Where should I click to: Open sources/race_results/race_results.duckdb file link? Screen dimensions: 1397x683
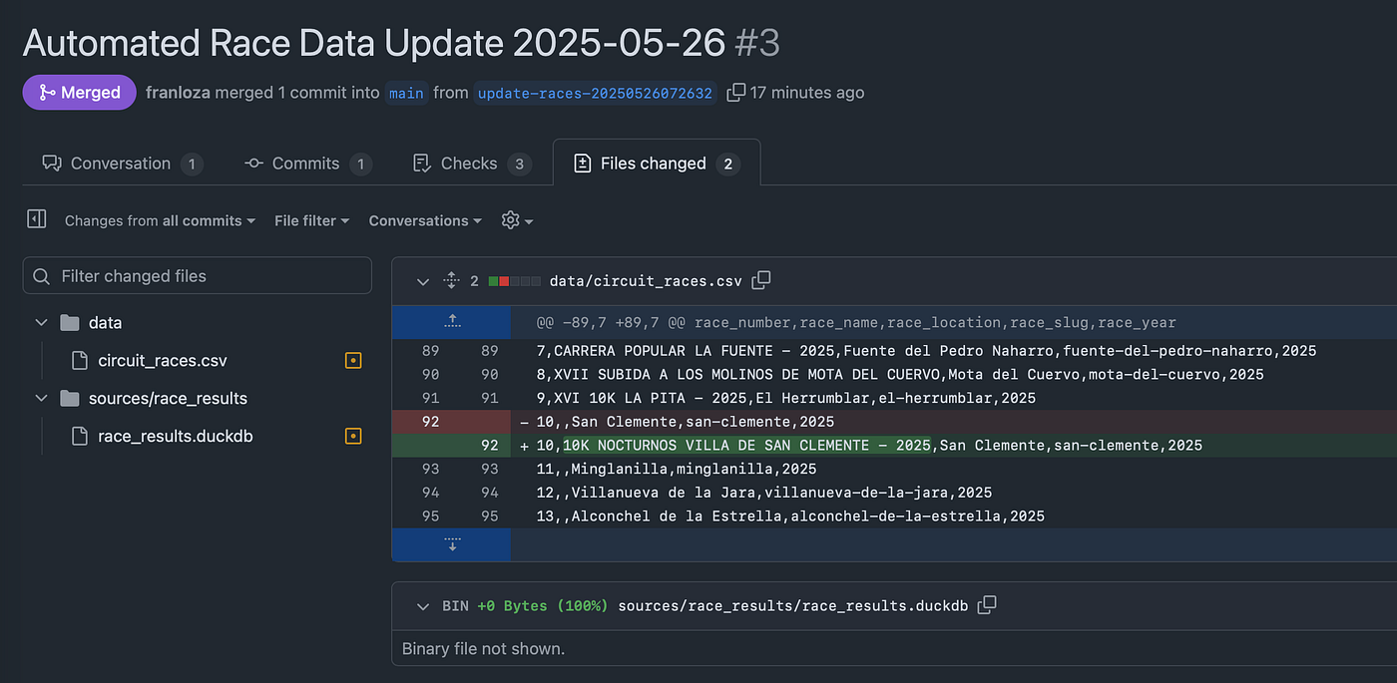tap(793, 605)
